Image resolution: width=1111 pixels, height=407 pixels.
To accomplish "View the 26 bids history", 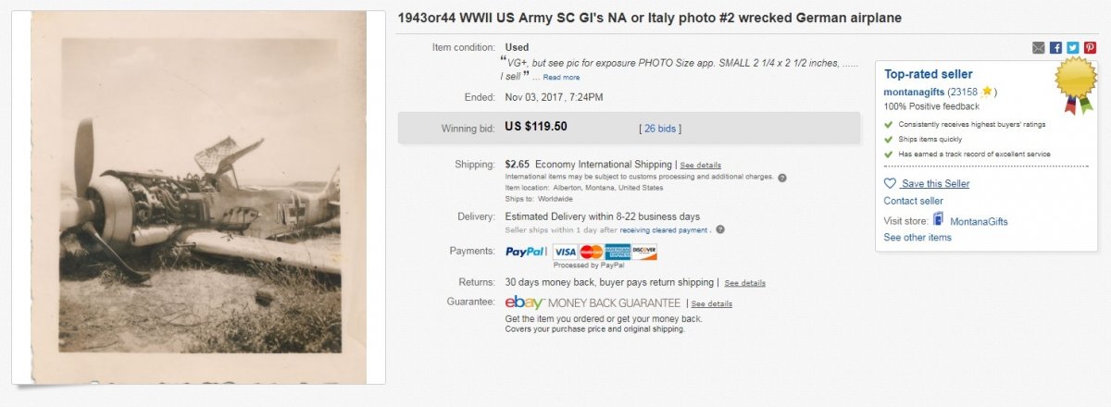I will 660,128.
